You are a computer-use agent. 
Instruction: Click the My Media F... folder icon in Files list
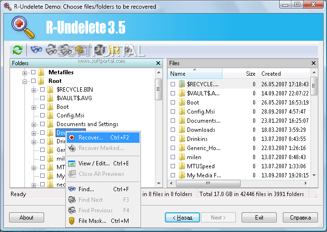pyautogui.click(x=182, y=175)
